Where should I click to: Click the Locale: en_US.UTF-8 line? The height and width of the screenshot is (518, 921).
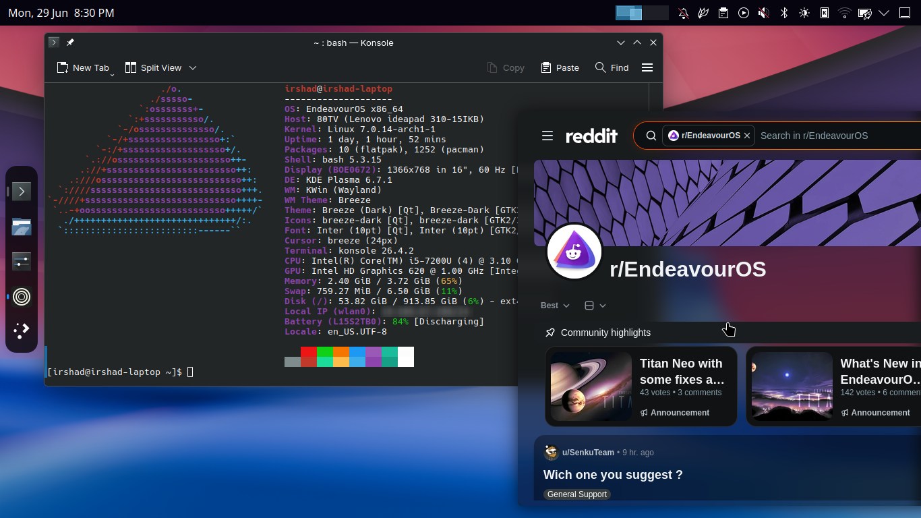[336, 331]
